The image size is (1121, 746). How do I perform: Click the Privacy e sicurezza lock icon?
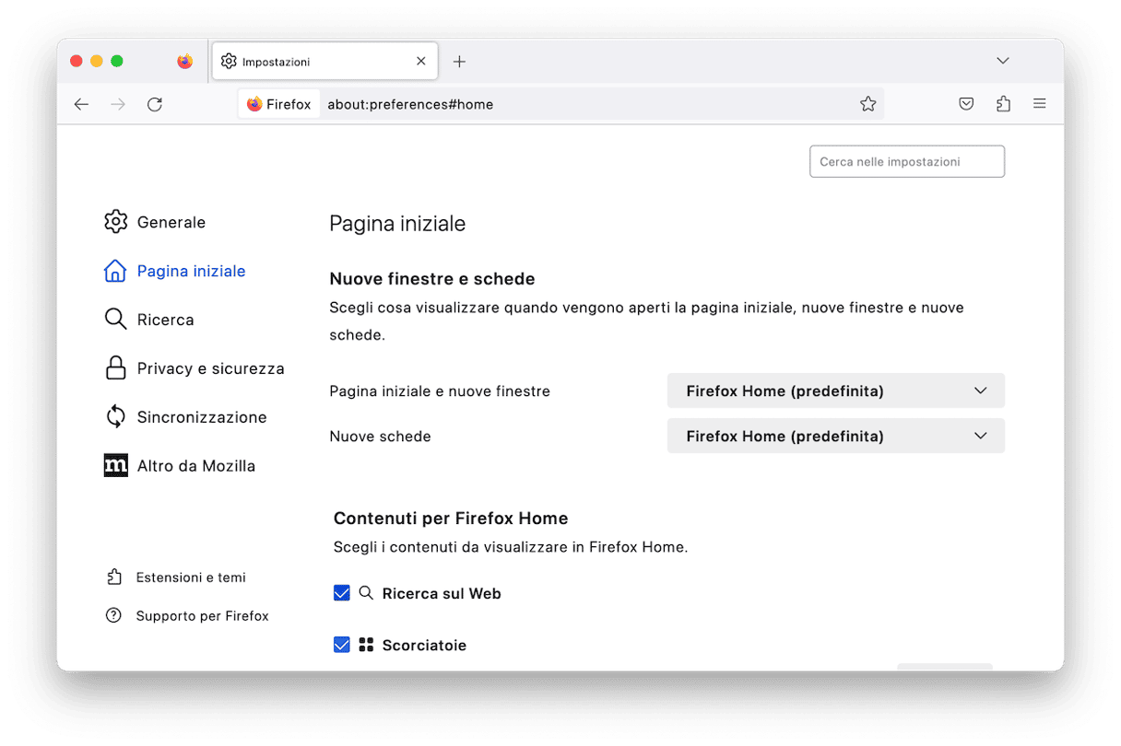click(115, 368)
